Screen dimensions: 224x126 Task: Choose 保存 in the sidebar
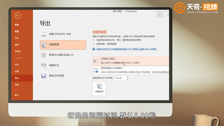click(x=17, y=45)
